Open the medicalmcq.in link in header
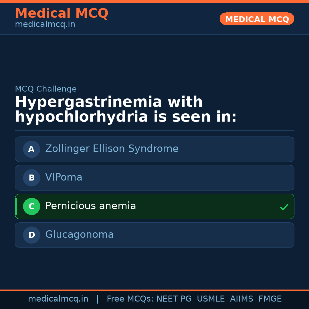Image resolution: width=309 pixels, height=309 pixels. point(45,25)
